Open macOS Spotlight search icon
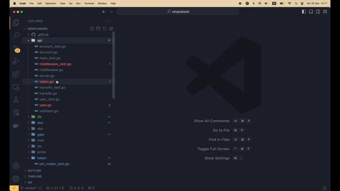Image resolution: width=340 pixels, height=191 pixels. click(x=296, y=4)
